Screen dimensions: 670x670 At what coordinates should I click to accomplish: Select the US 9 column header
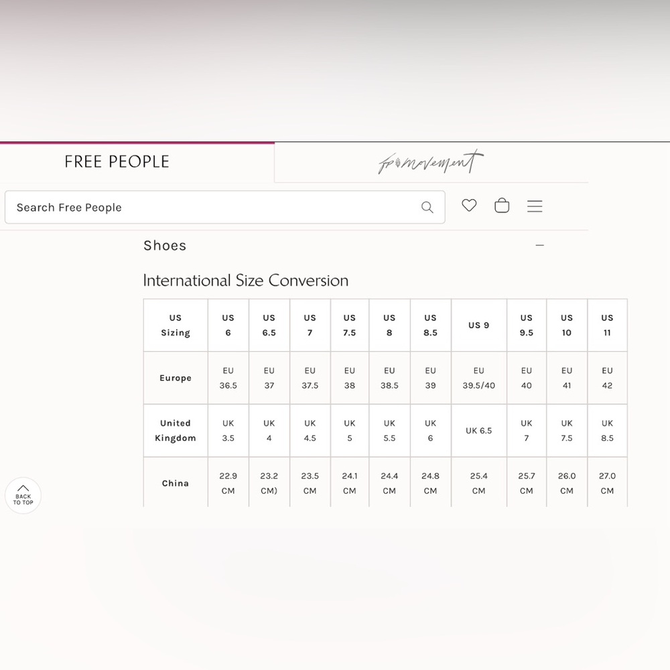point(478,326)
